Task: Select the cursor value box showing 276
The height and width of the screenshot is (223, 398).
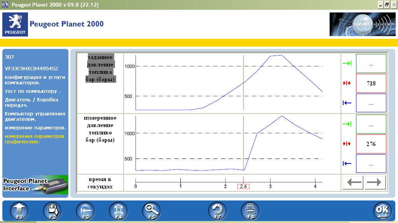Action: [371, 144]
